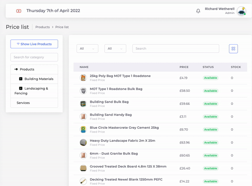Image resolution: width=252 pixels, height=186 pixels.
Task: Click the £26.40 price cell
Action: tap(185, 168)
